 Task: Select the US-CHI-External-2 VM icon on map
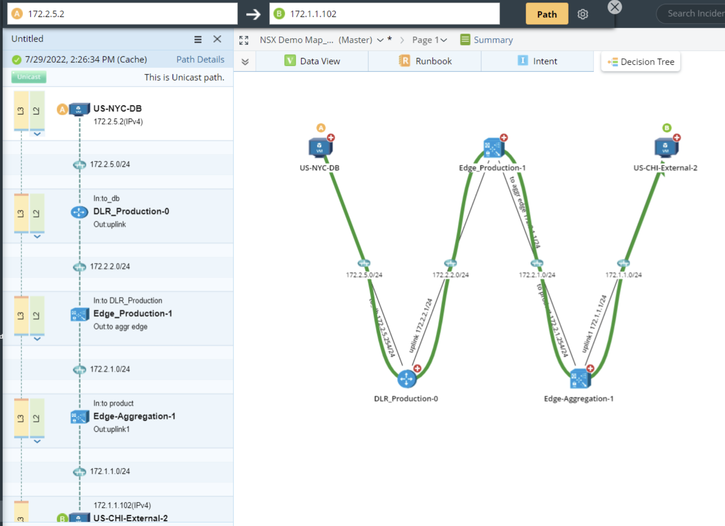point(666,148)
